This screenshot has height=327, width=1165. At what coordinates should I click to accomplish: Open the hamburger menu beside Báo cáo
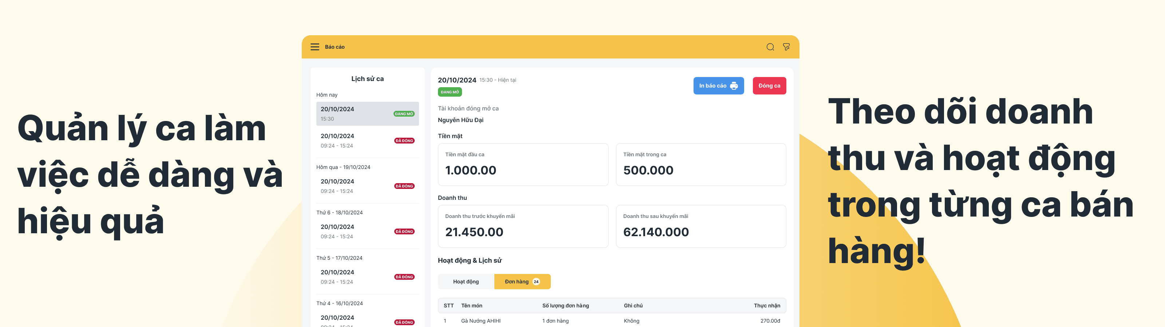(x=315, y=47)
